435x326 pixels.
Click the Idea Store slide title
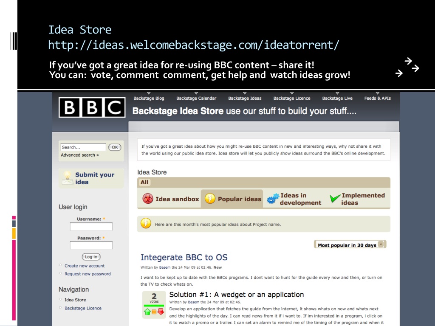click(x=79, y=30)
